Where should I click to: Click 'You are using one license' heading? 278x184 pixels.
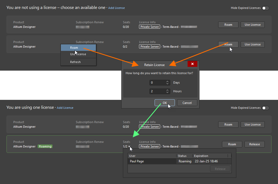pos(30,107)
